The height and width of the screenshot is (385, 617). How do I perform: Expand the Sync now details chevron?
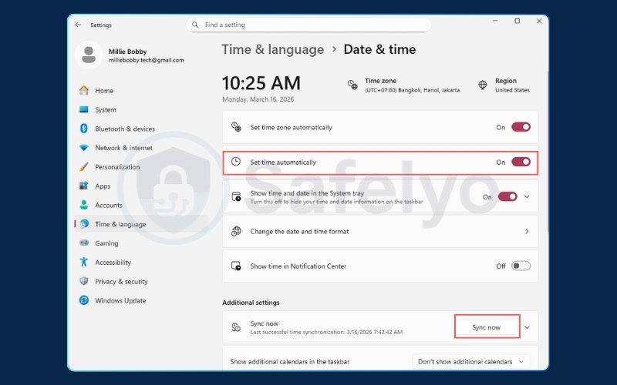tap(527, 327)
